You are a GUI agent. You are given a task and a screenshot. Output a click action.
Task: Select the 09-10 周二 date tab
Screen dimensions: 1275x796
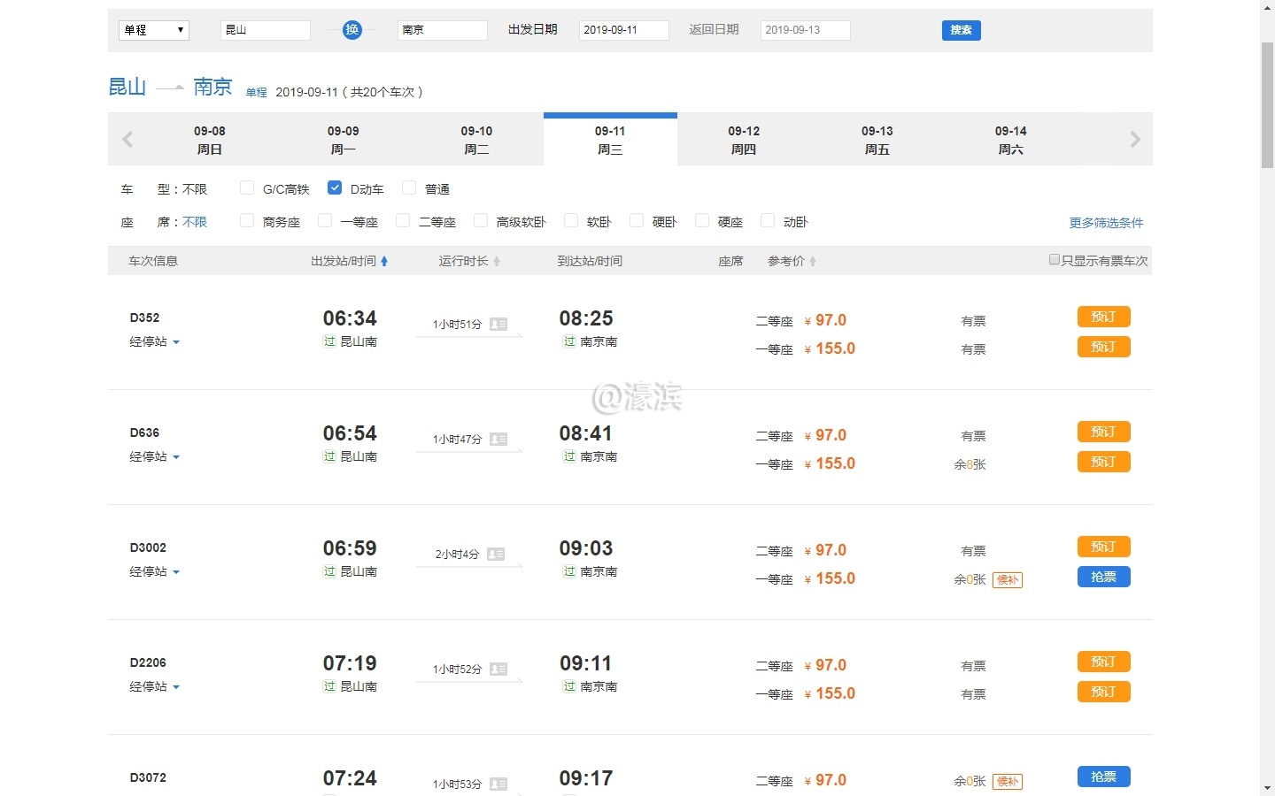[x=476, y=140]
